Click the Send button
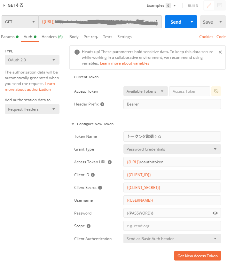Viewport: 227px width, 265px height. click(176, 22)
